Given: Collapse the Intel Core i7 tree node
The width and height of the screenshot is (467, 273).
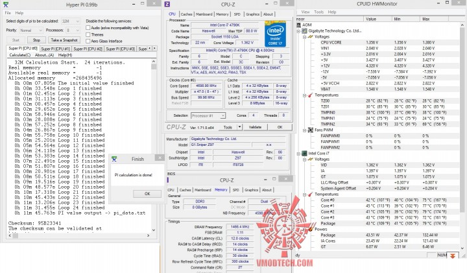Looking at the screenshot, I should point(298,154).
